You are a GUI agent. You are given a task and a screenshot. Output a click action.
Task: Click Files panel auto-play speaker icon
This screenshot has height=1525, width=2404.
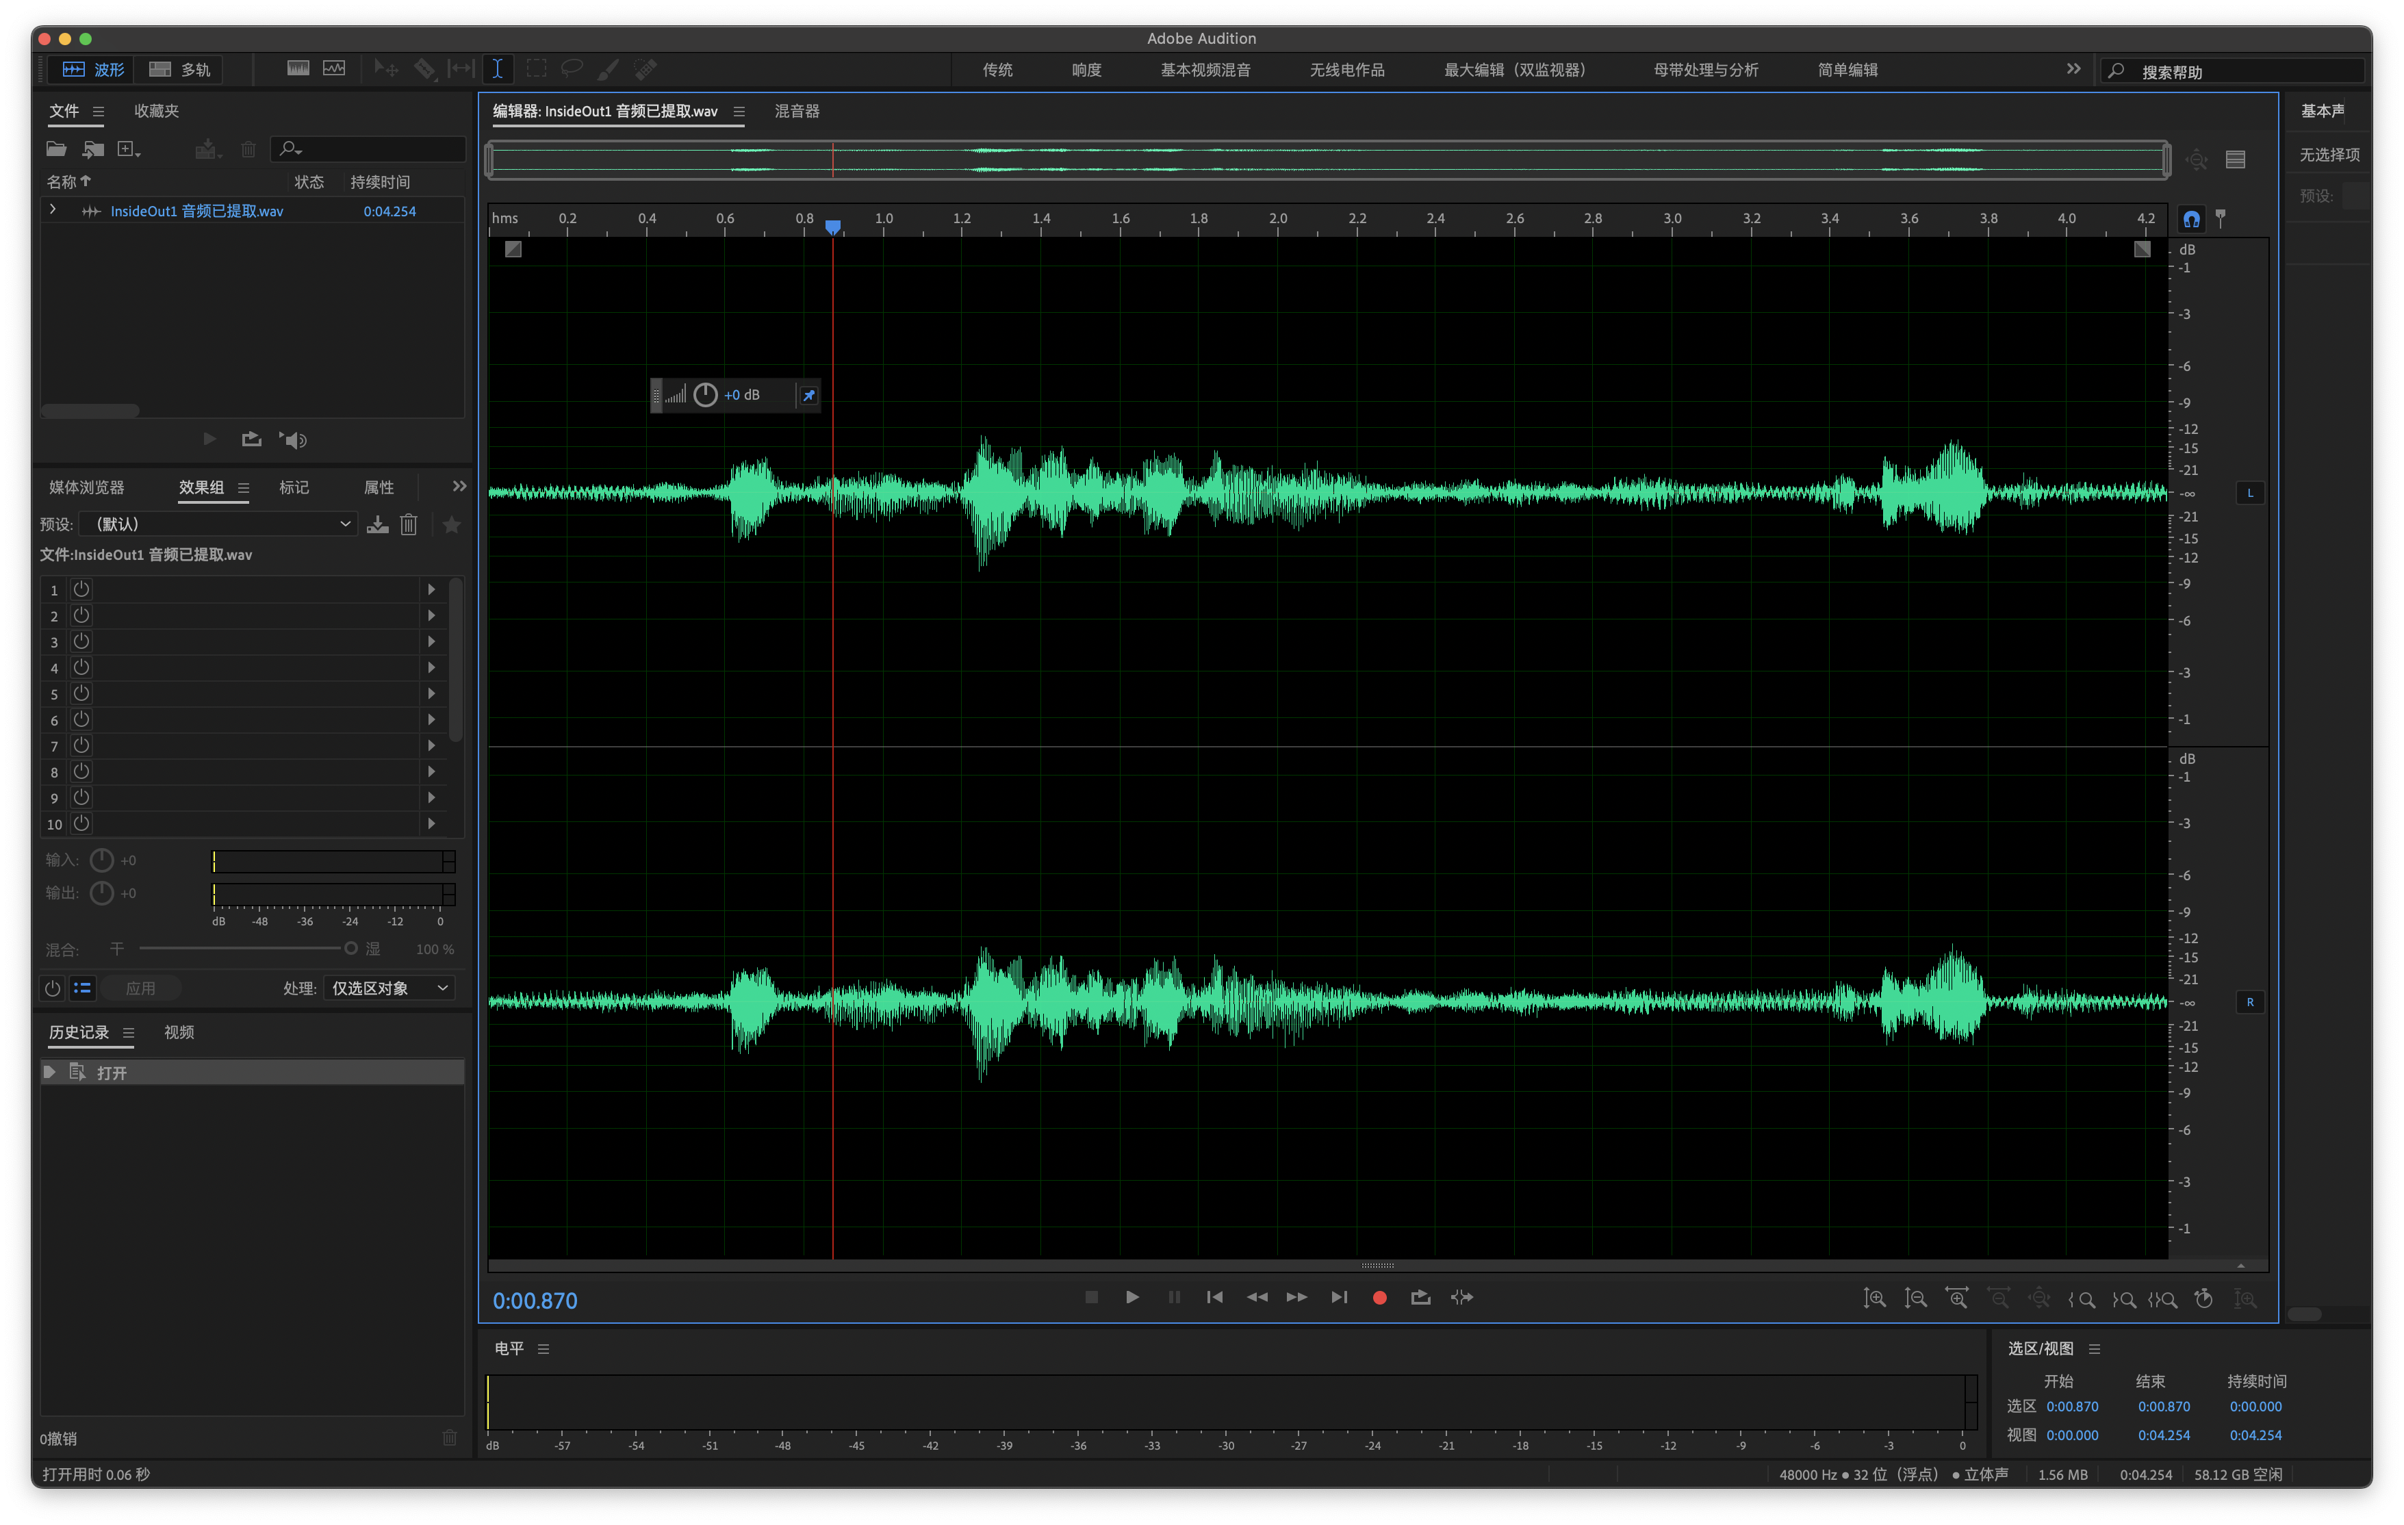[x=294, y=439]
